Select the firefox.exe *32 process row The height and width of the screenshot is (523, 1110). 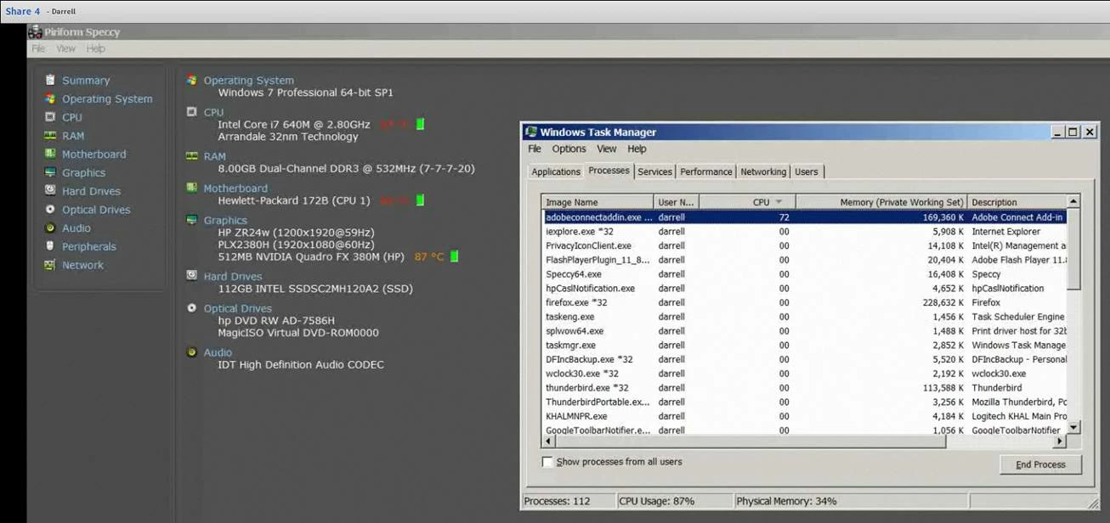pyautogui.click(x=804, y=302)
